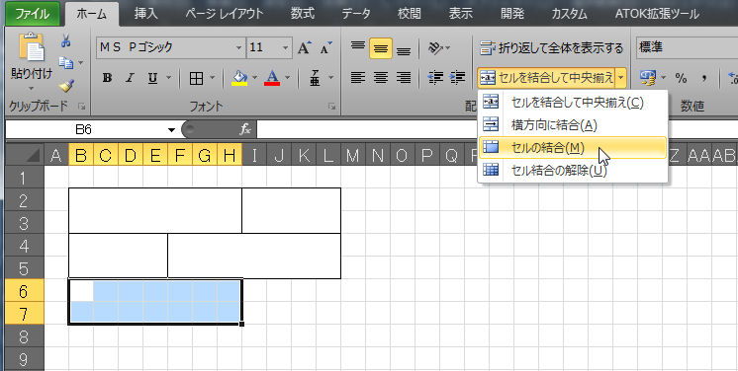Open copy options dropdown arrow
Screen dimensions: 738x371
80,62
